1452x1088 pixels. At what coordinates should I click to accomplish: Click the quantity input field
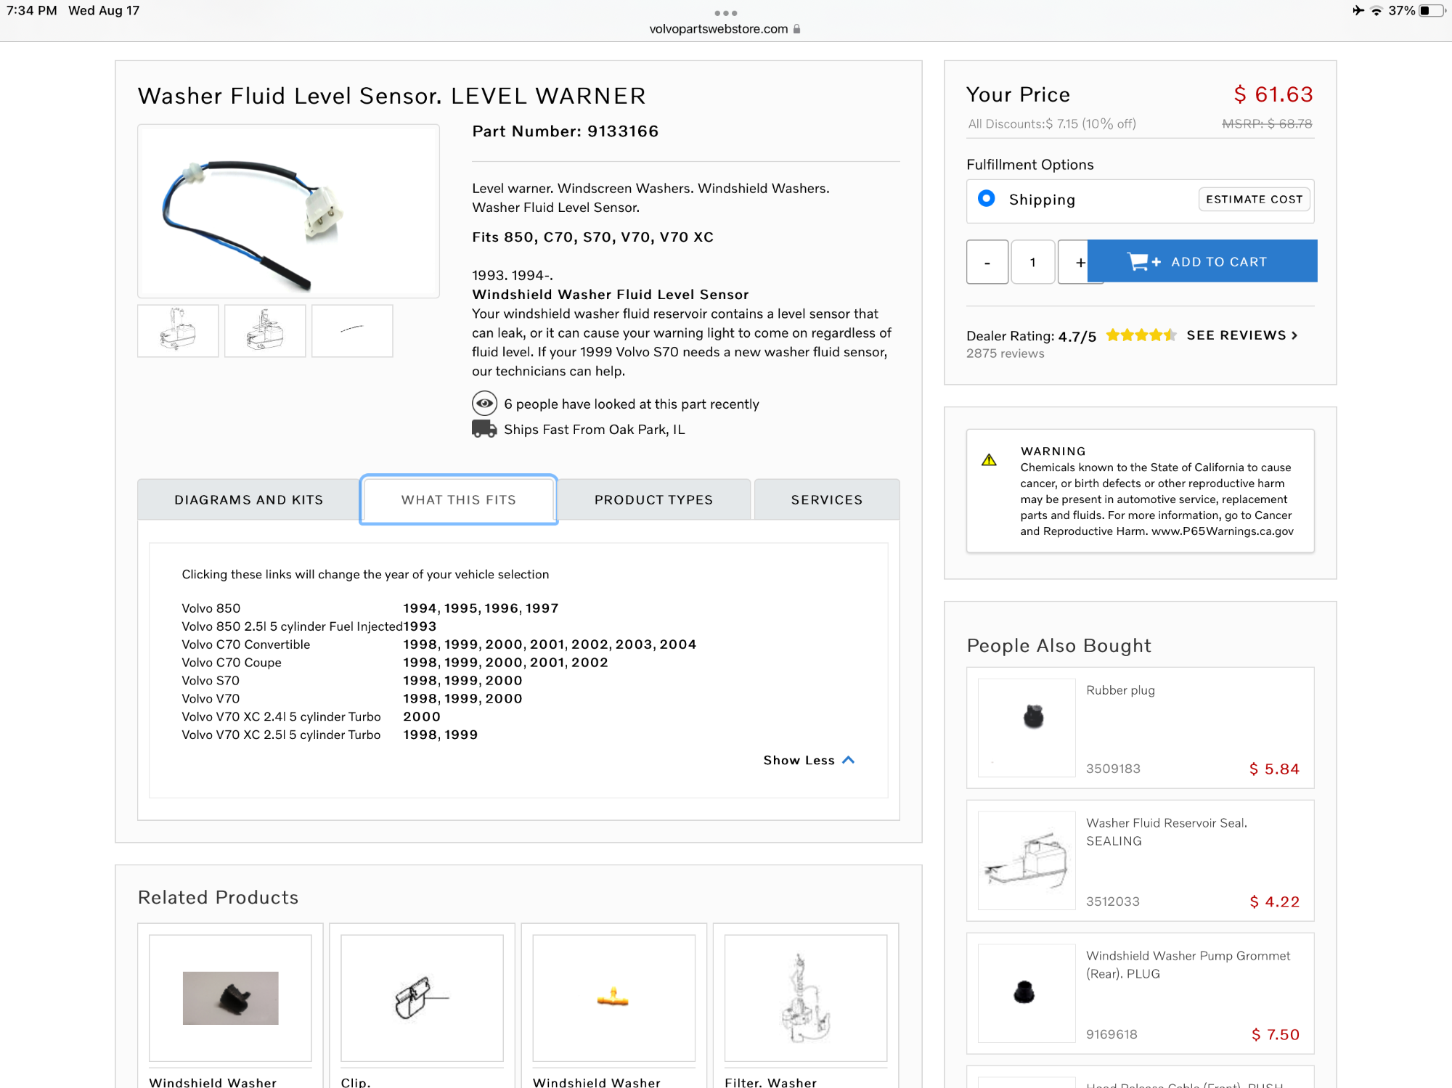(1032, 262)
